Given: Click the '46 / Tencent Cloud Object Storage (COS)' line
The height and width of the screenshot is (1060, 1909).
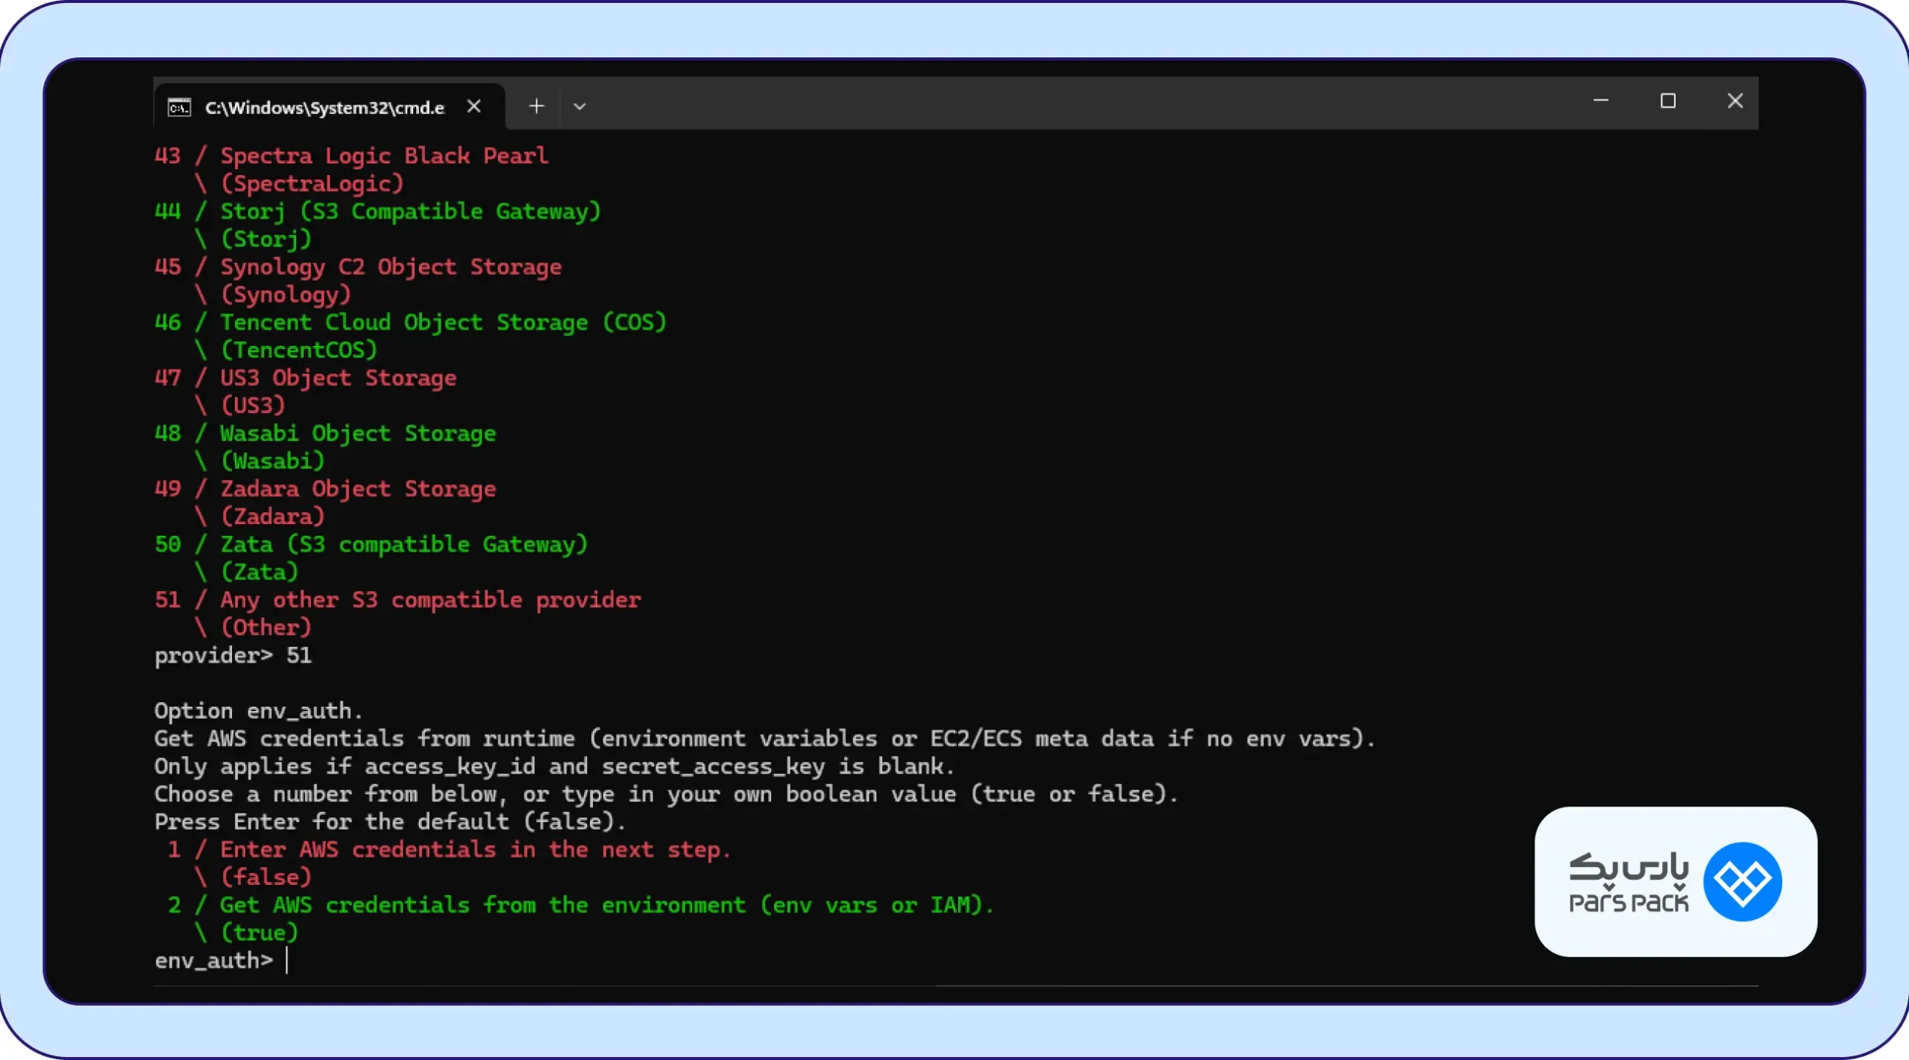Looking at the screenshot, I should point(410,322).
